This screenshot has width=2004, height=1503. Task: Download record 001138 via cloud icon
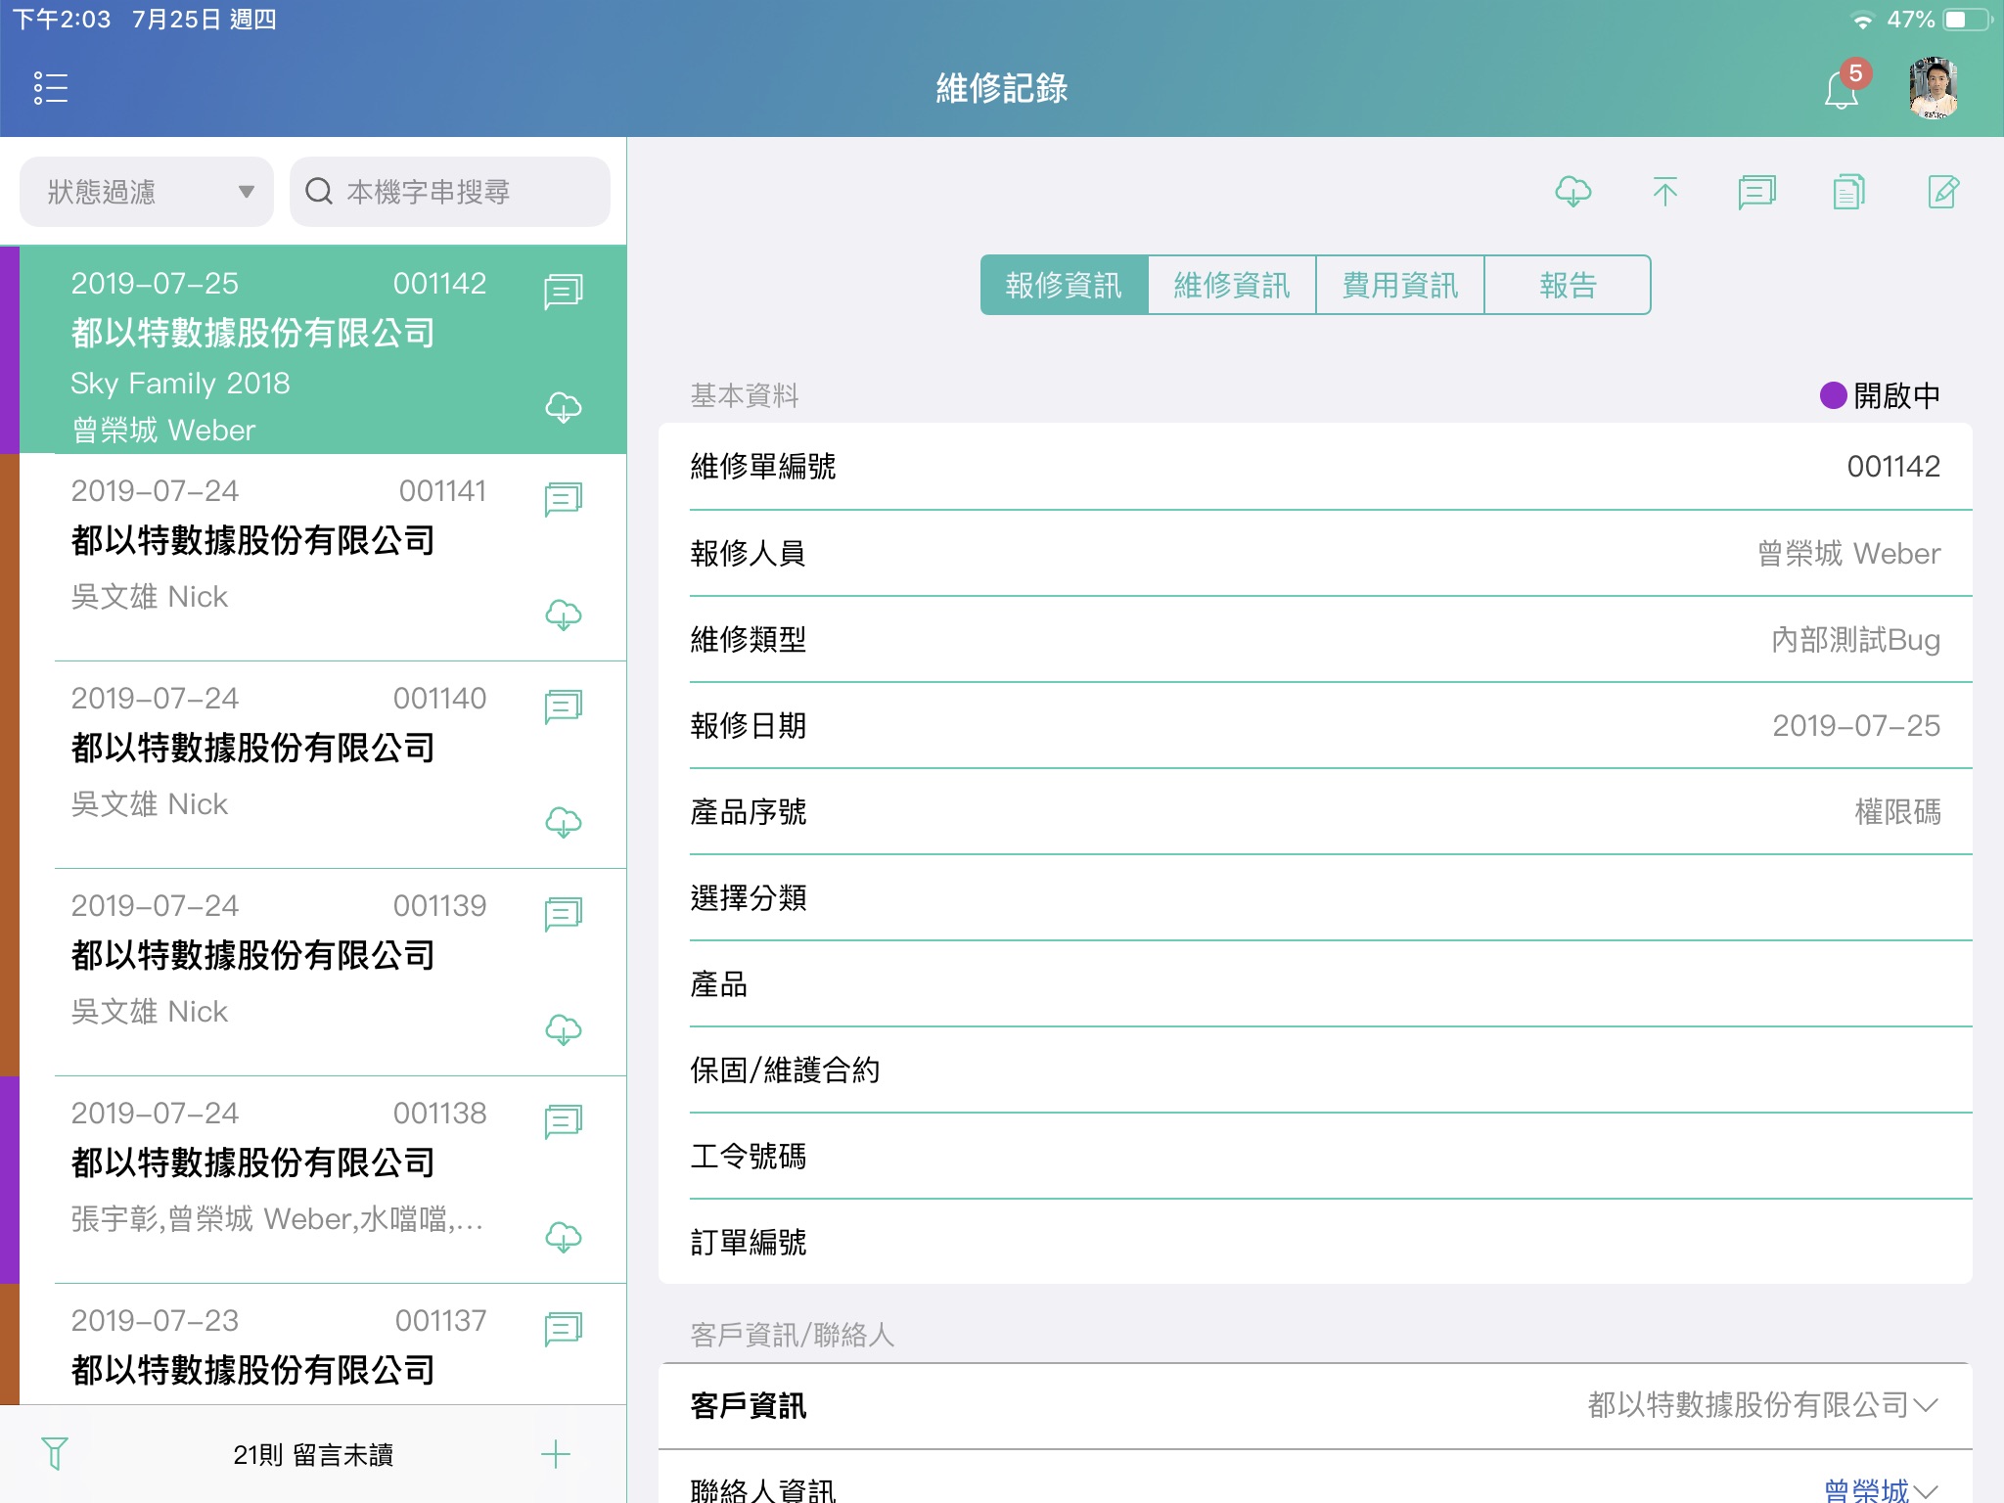[564, 1237]
